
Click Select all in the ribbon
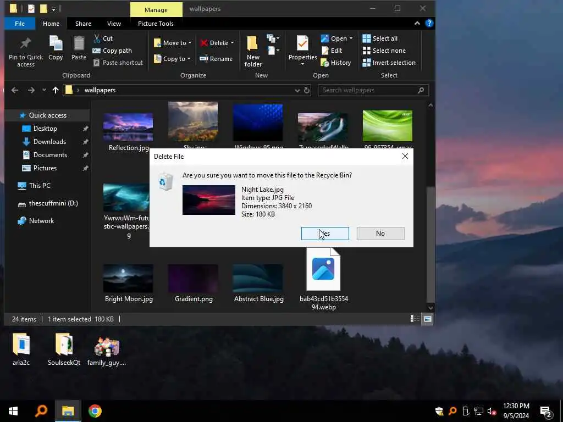(x=380, y=38)
